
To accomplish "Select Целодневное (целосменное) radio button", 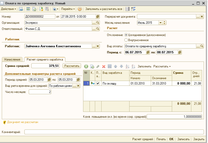I will [126, 35].
